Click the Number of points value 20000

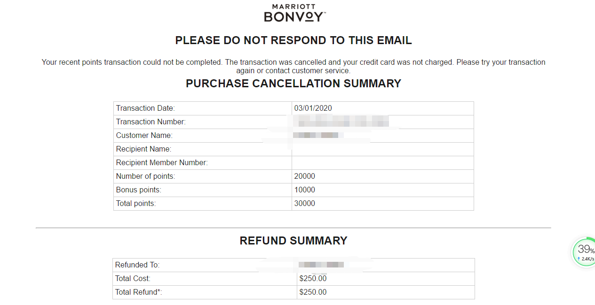(305, 176)
